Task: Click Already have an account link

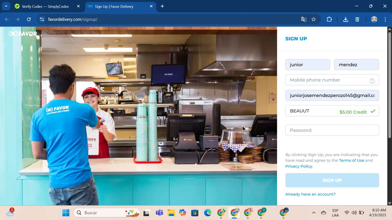Action: tap(310, 194)
